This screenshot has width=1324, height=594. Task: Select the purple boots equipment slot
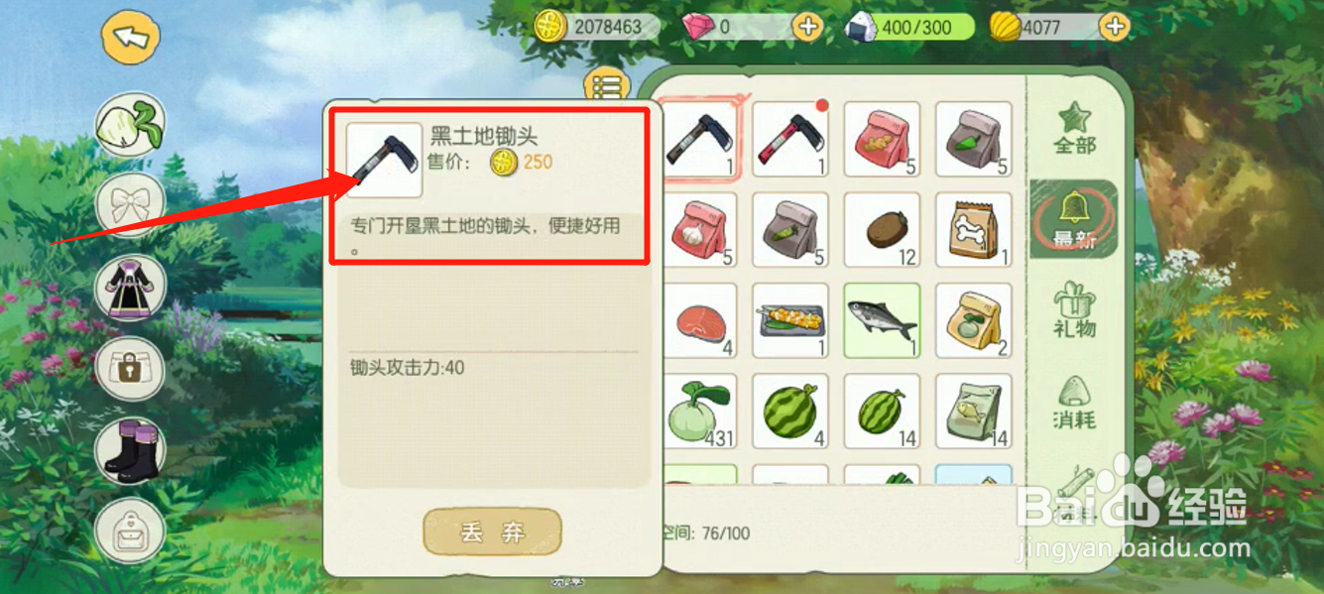click(x=130, y=449)
